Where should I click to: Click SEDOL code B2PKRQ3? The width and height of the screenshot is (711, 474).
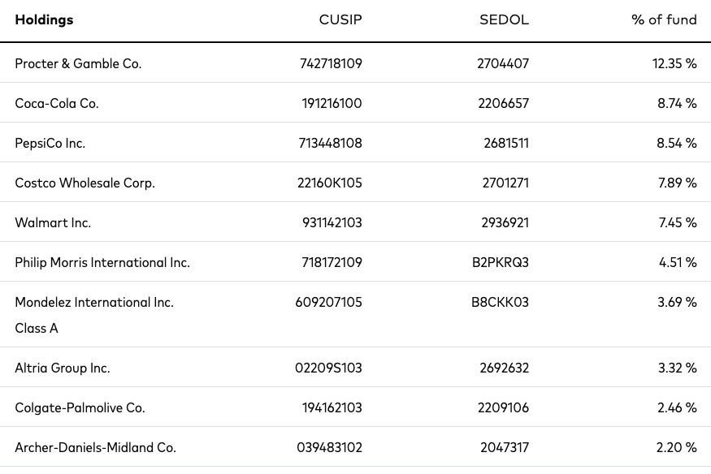(x=501, y=263)
